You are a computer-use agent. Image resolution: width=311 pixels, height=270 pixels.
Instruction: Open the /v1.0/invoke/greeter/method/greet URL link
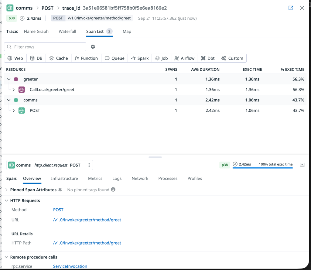click(x=87, y=220)
